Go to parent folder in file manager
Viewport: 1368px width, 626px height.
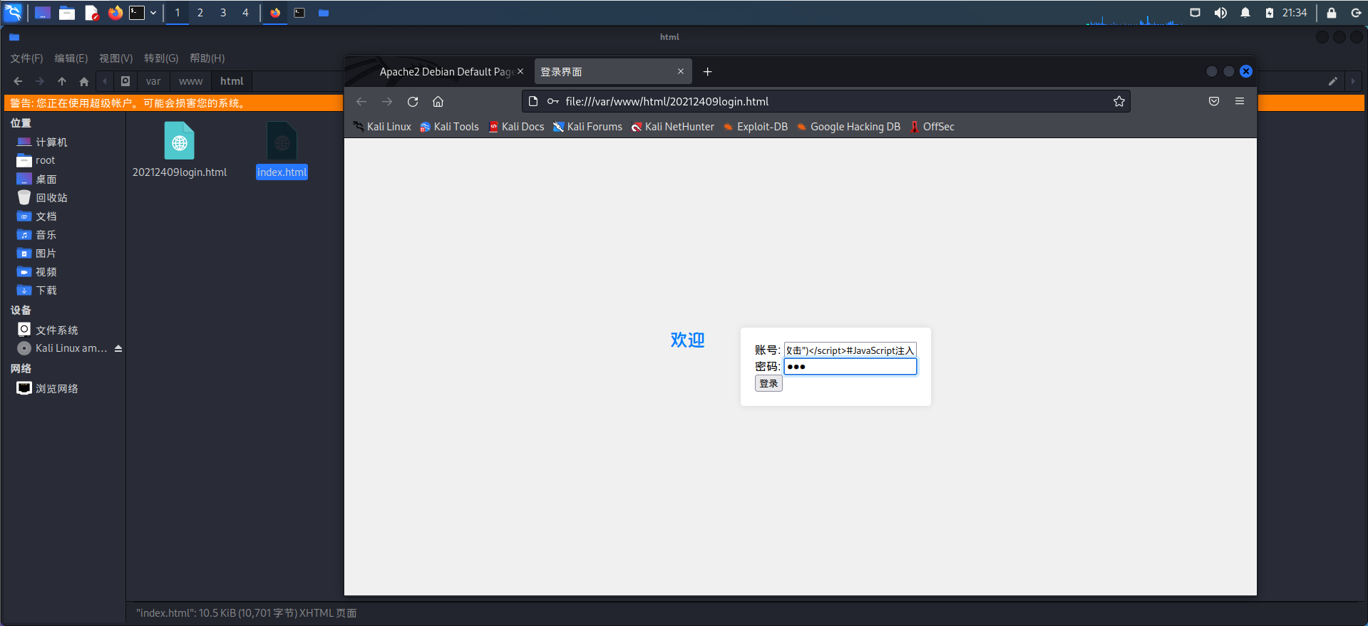tap(62, 81)
